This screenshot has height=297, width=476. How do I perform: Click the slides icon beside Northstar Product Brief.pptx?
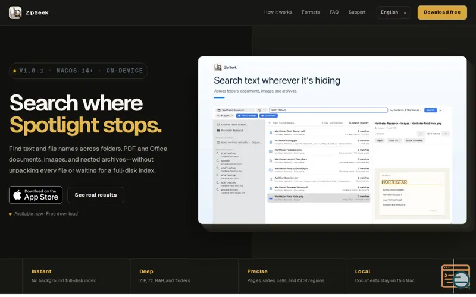pos(271,170)
